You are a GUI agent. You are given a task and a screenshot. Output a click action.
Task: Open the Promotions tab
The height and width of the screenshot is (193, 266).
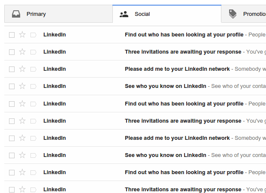(x=253, y=14)
